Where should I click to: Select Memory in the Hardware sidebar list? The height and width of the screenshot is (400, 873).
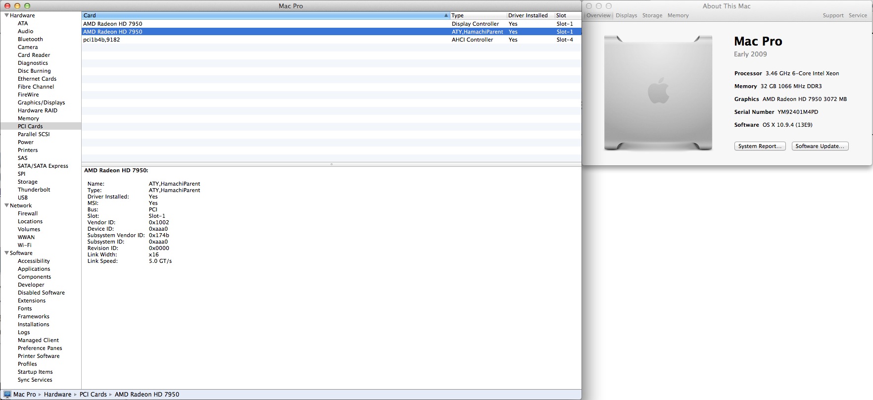pos(28,118)
